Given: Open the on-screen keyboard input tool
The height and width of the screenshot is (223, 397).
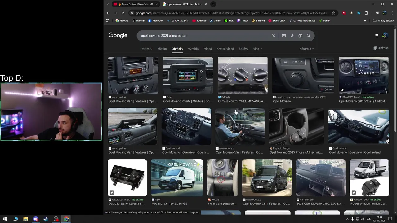Looking at the screenshot, I should pyautogui.click(x=284, y=36).
